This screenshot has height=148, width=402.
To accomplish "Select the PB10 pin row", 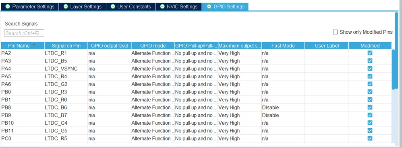I will coord(196,123).
